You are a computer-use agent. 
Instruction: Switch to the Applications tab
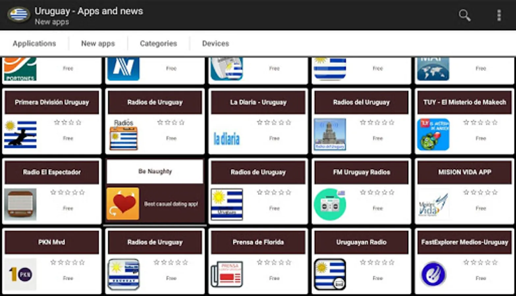click(34, 43)
